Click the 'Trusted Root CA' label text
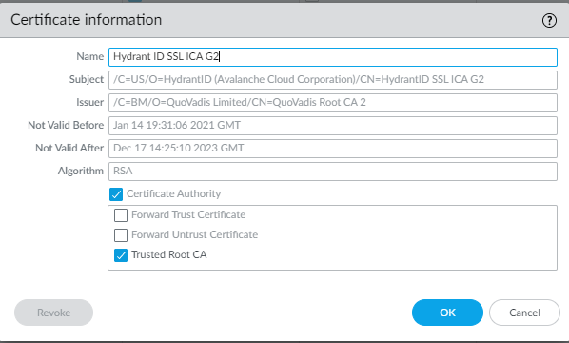Image resolution: width=569 pixels, height=343 pixels. [x=169, y=254]
